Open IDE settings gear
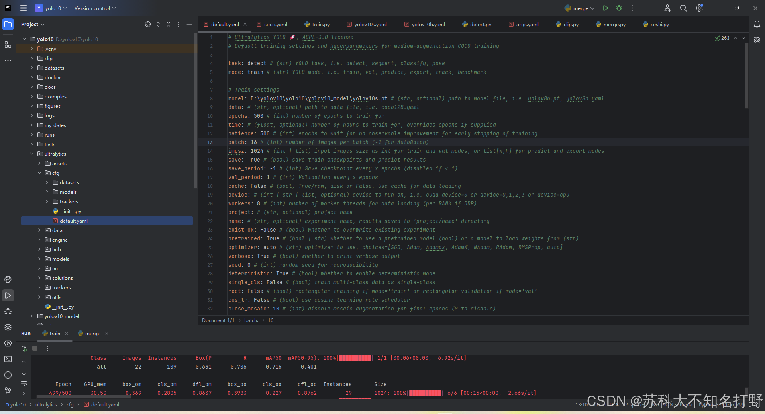 (699, 8)
